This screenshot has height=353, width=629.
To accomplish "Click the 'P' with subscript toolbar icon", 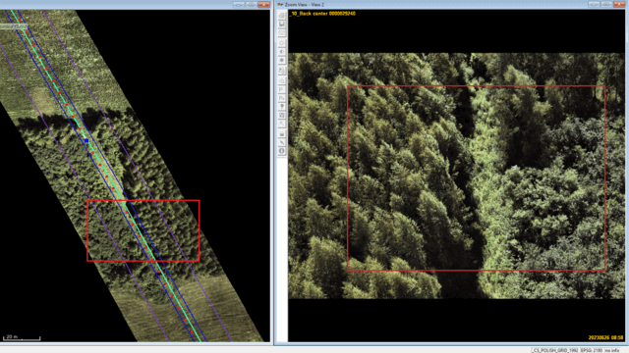I will click(282, 98).
